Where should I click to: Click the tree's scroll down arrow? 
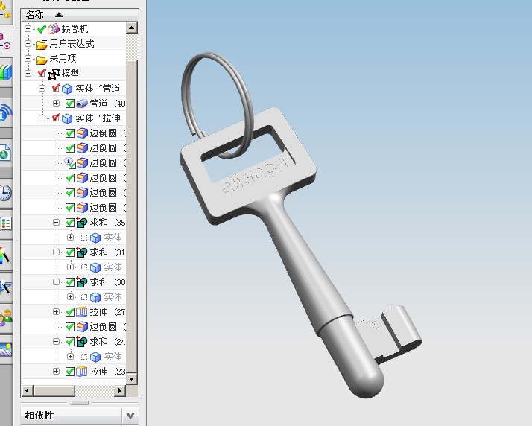[132, 378]
